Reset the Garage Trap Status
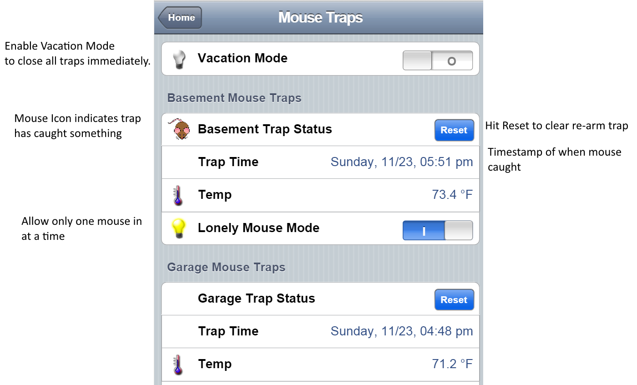 [x=454, y=300]
